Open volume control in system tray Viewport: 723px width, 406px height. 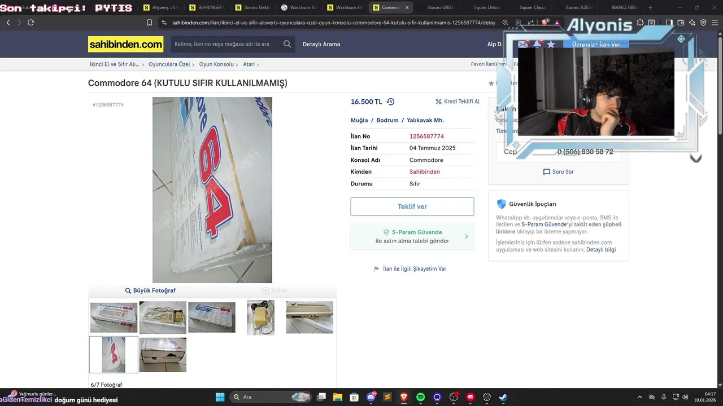tap(685, 397)
